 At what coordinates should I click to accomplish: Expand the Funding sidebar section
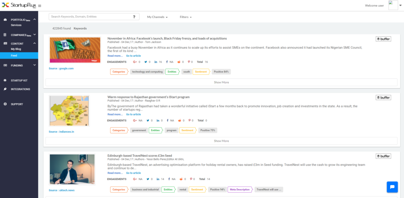click(35, 65)
